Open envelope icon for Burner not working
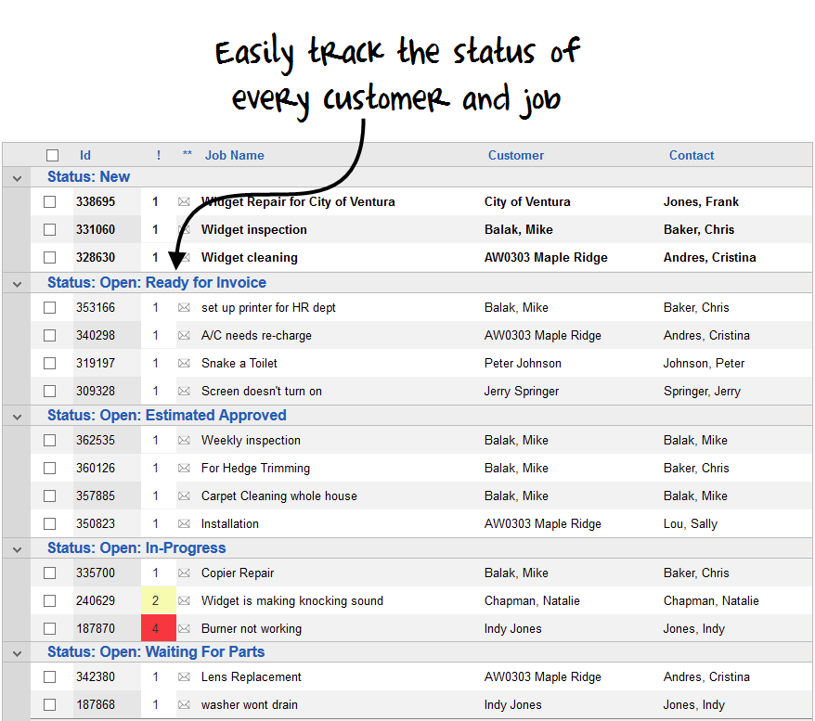The height and width of the screenshot is (721, 815). click(x=184, y=628)
